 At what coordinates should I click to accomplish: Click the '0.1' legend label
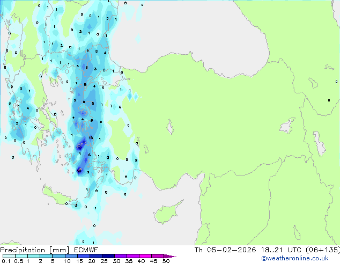6,261
